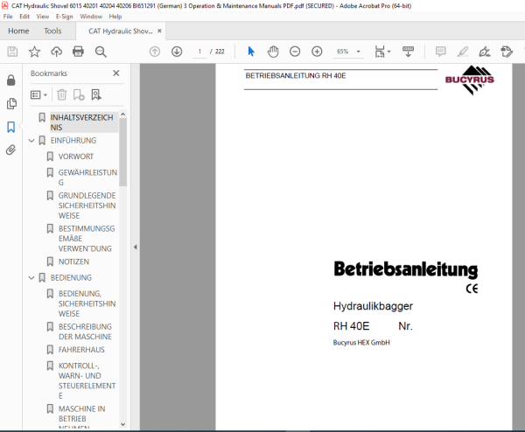The width and height of the screenshot is (525, 432).
Task: Open page thumbnails panel
Action: [11, 103]
